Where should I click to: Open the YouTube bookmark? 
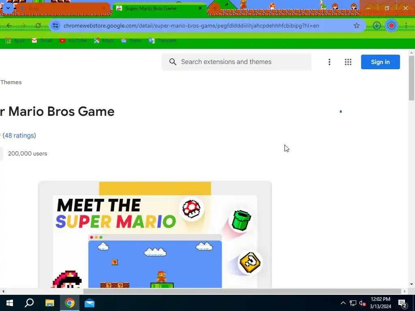click(x=73, y=40)
